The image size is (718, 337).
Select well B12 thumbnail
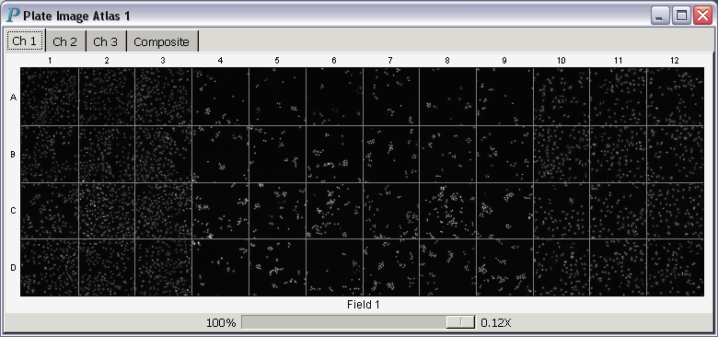tap(676, 154)
